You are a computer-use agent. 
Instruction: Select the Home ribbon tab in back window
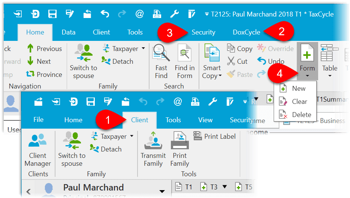[35, 32]
